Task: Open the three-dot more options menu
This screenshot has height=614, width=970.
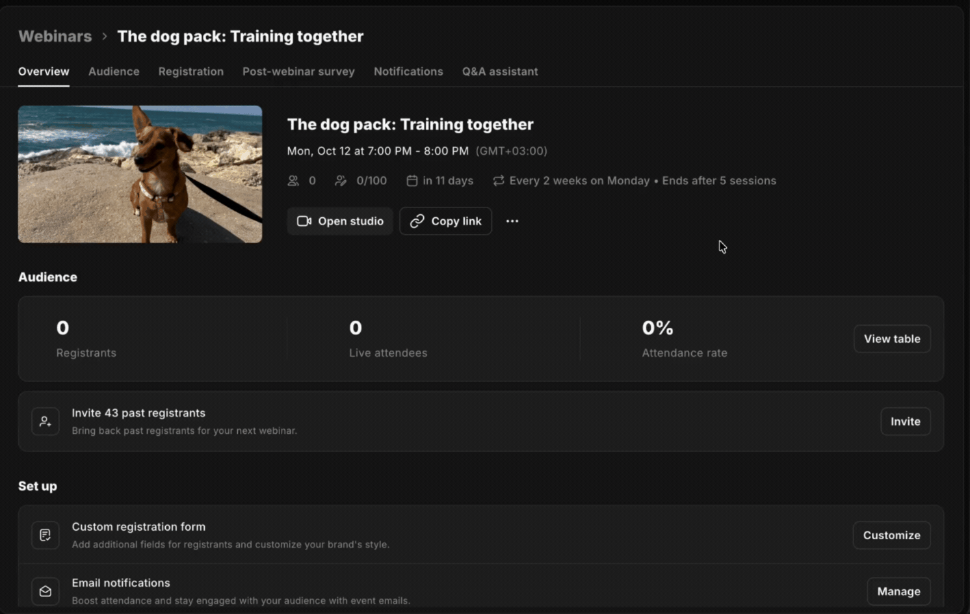Action: click(512, 221)
